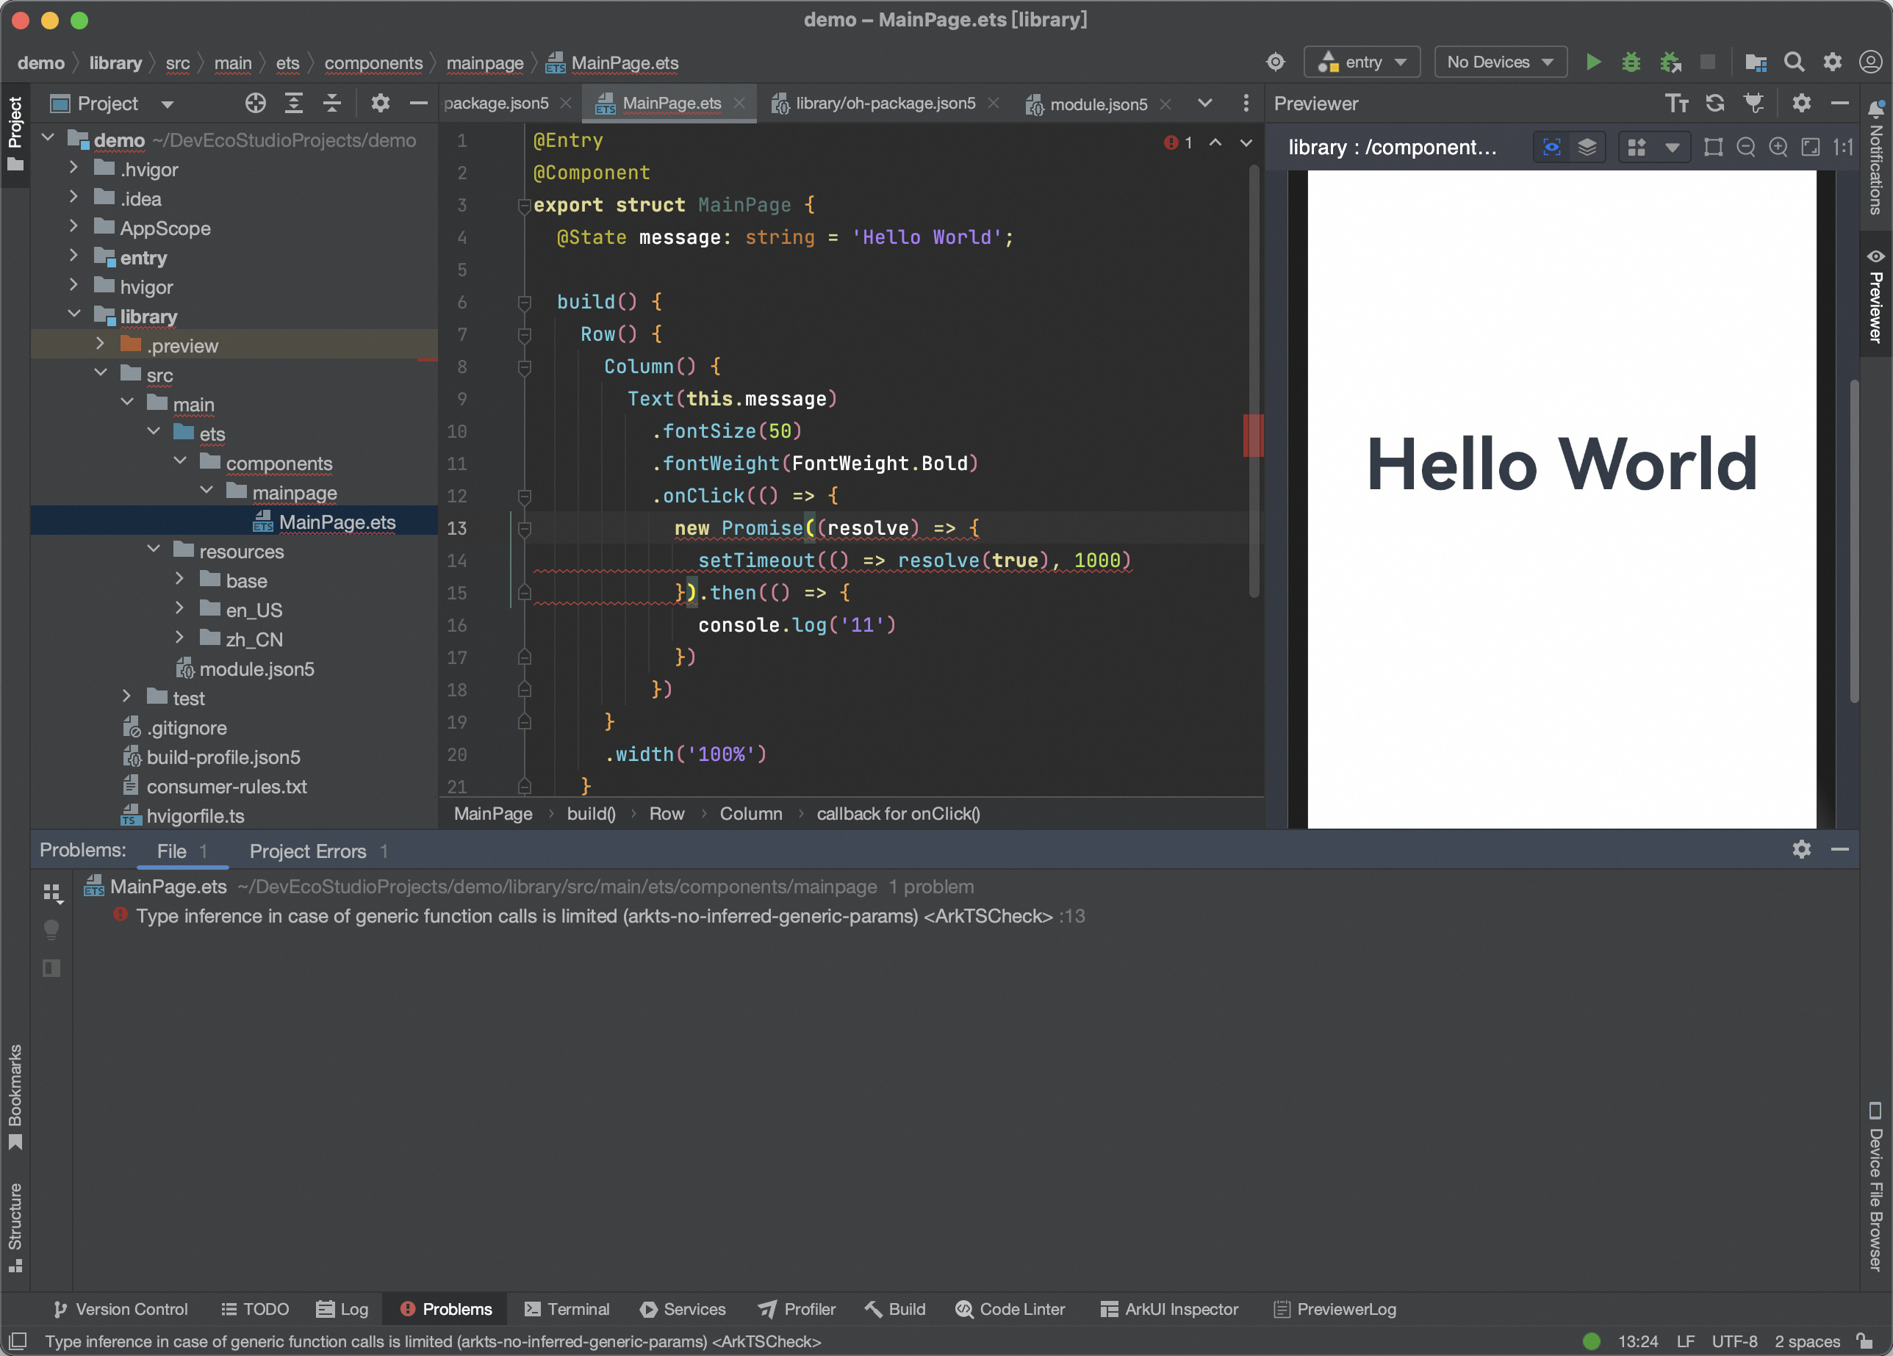Screen dimensions: 1893x1356
Task: Open Version Control tool window
Action: coord(121,1308)
